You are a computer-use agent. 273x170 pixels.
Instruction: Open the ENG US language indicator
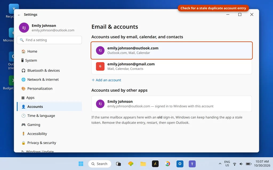click(227, 164)
